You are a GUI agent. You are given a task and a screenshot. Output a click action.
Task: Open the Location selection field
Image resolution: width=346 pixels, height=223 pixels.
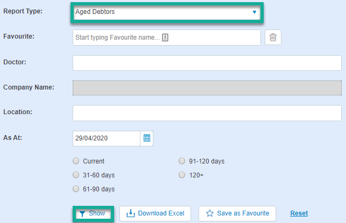tap(207, 113)
